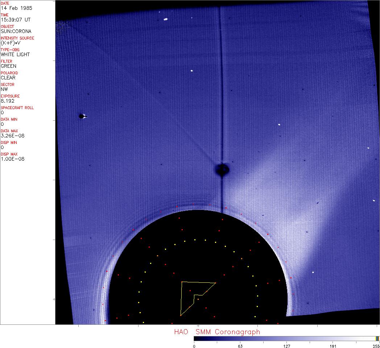Click the INTENSITY SOURCE label

(x=17, y=38)
